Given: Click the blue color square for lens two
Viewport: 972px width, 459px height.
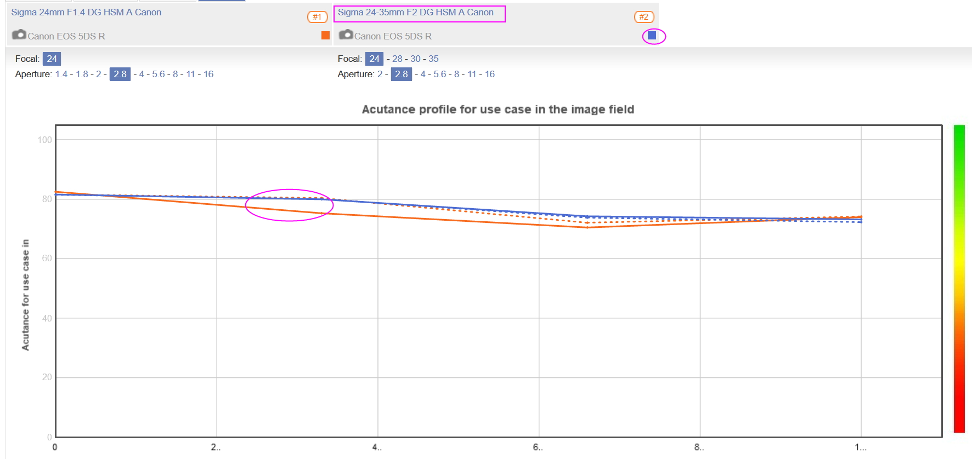Looking at the screenshot, I should (x=652, y=36).
